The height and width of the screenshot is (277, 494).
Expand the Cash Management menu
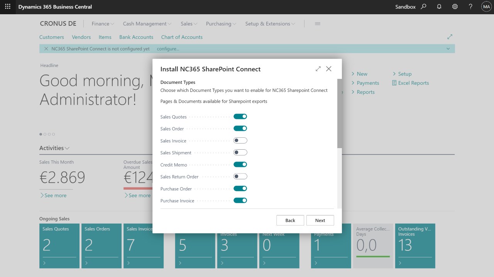[x=147, y=24]
